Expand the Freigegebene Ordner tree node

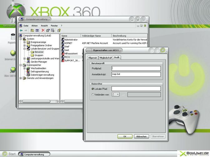[x=25, y=45]
